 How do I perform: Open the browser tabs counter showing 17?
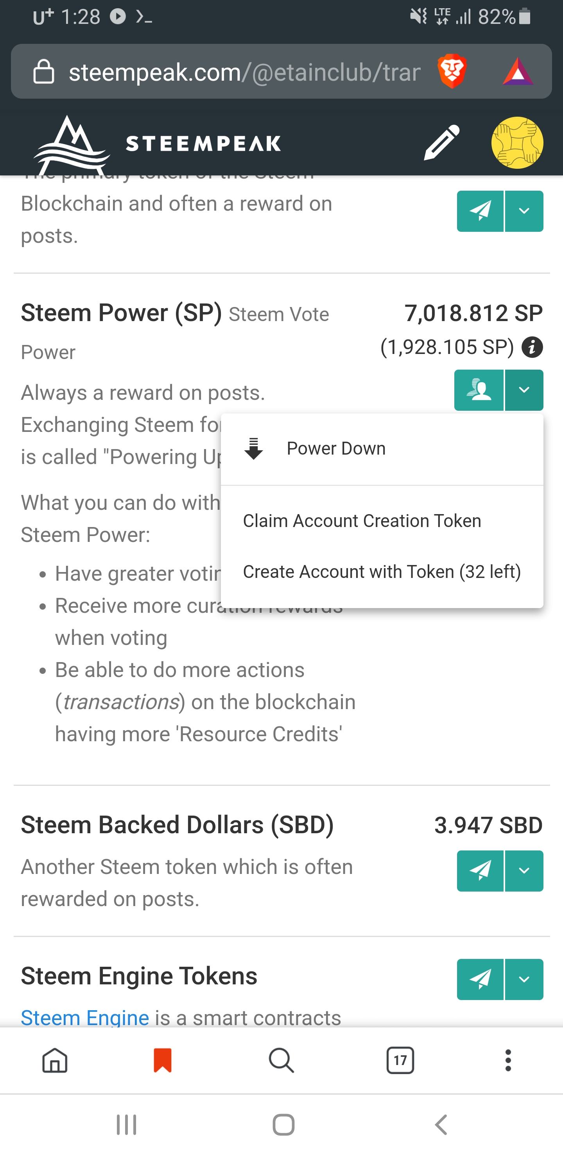[x=400, y=1060]
